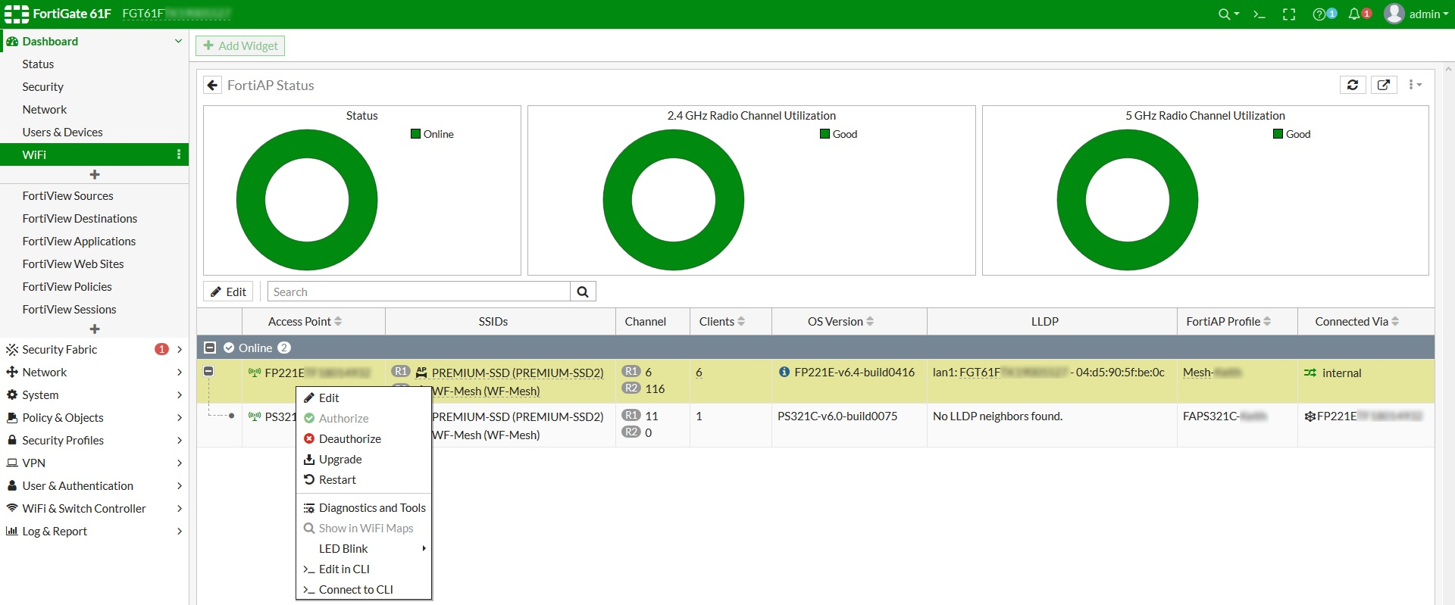Expand User & Authentication menu
This screenshot has height=605, width=1455.
click(x=180, y=485)
